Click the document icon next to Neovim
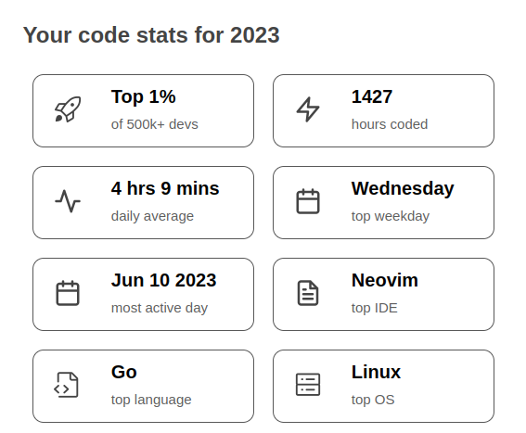This screenshot has height=433, width=526. 308,293
